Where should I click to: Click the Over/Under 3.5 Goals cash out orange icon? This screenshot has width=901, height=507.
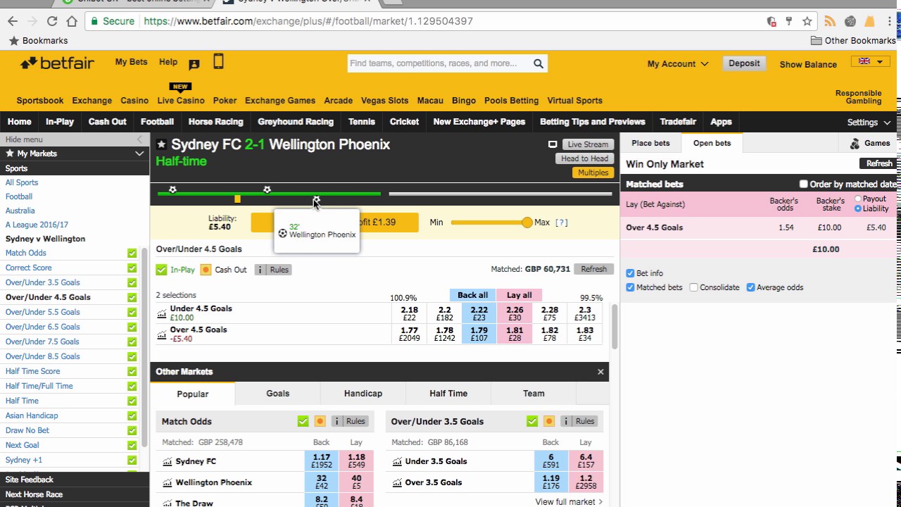(x=549, y=421)
